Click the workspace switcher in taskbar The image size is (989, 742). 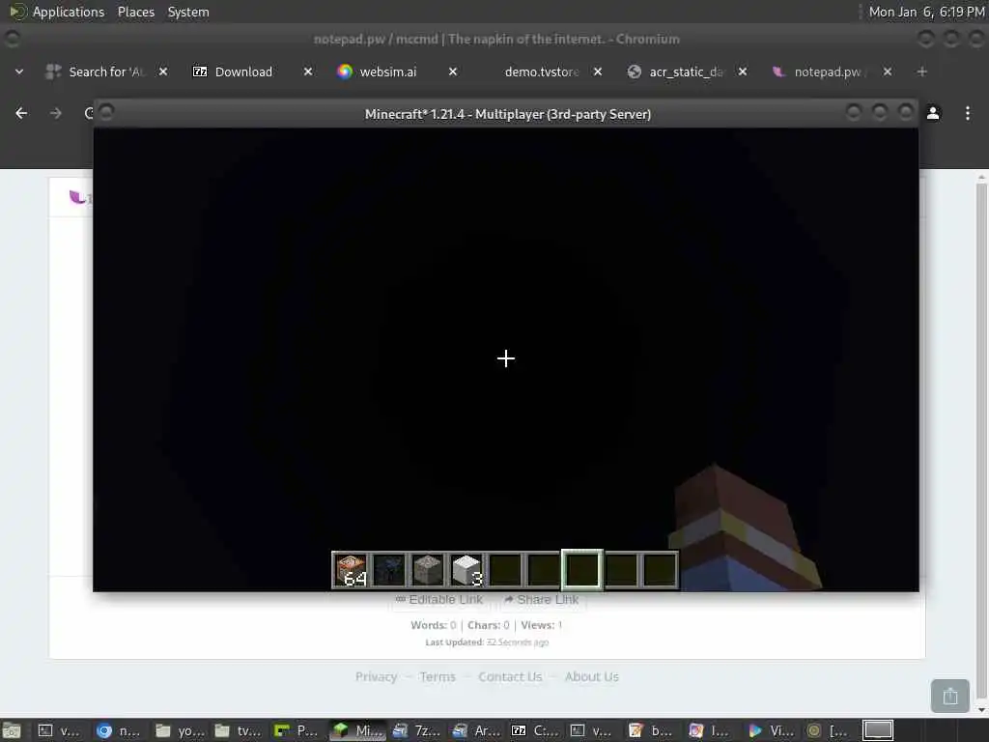pos(878,730)
